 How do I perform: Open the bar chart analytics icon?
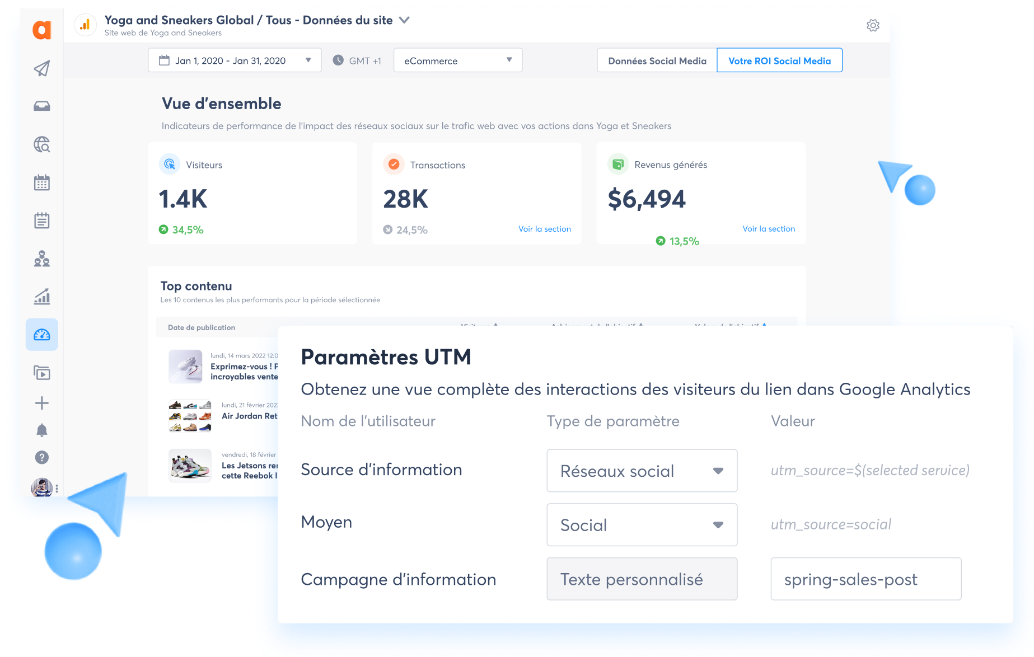coord(42,297)
